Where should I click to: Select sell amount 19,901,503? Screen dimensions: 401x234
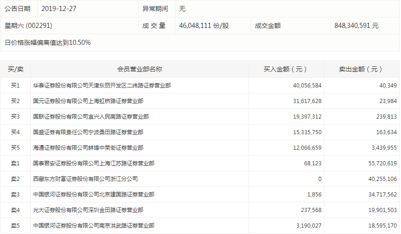pyautogui.click(x=383, y=210)
